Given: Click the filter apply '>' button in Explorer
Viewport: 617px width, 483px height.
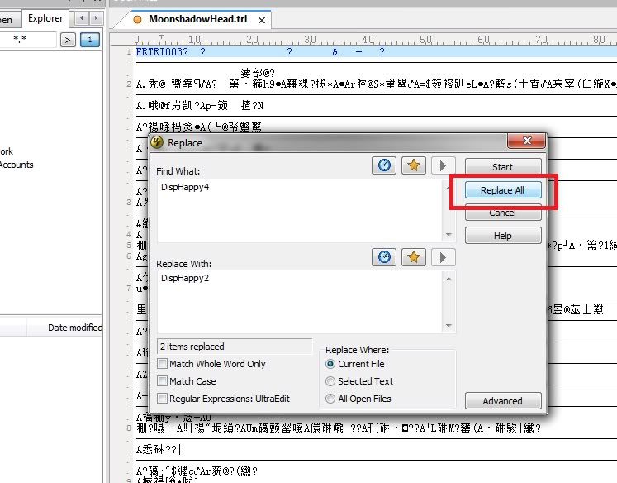Looking at the screenshot, I should click(x=68, y=39).
